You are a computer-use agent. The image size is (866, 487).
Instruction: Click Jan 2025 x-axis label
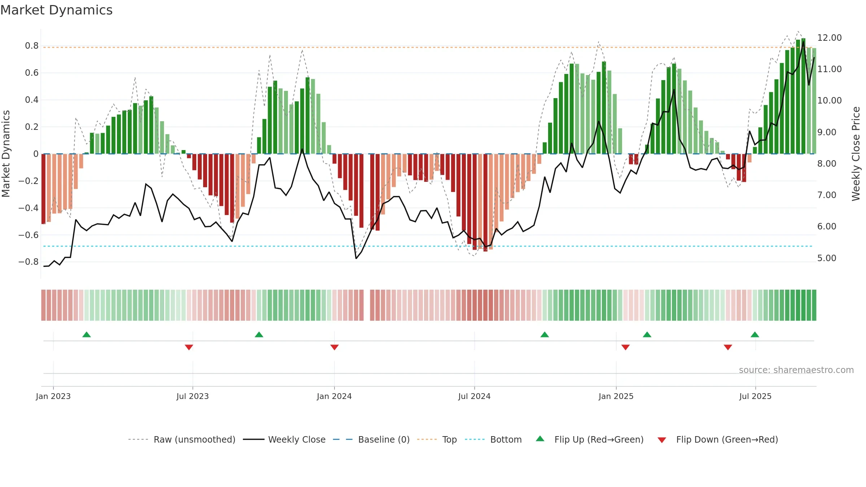[616, 396]
